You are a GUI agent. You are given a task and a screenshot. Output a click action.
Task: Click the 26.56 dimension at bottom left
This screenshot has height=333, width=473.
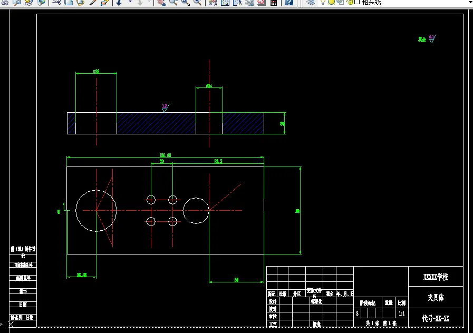click(81, 275)
